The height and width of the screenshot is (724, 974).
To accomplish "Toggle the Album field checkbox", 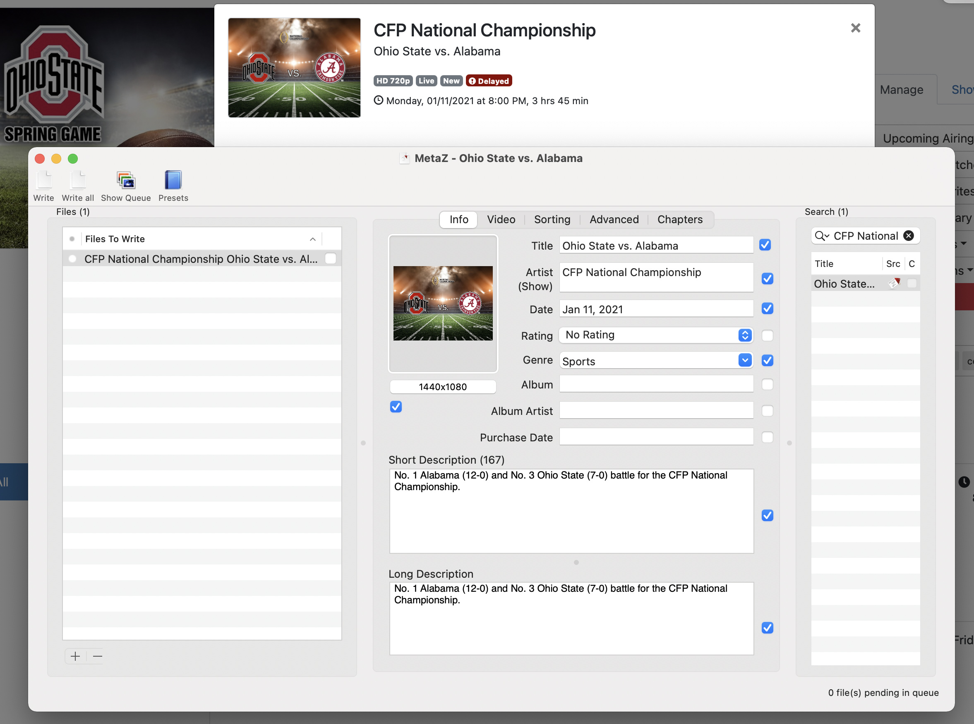I will 767,384.
